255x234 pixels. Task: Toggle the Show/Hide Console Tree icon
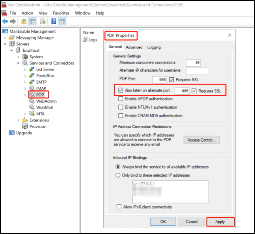click(x=32, y=21)
